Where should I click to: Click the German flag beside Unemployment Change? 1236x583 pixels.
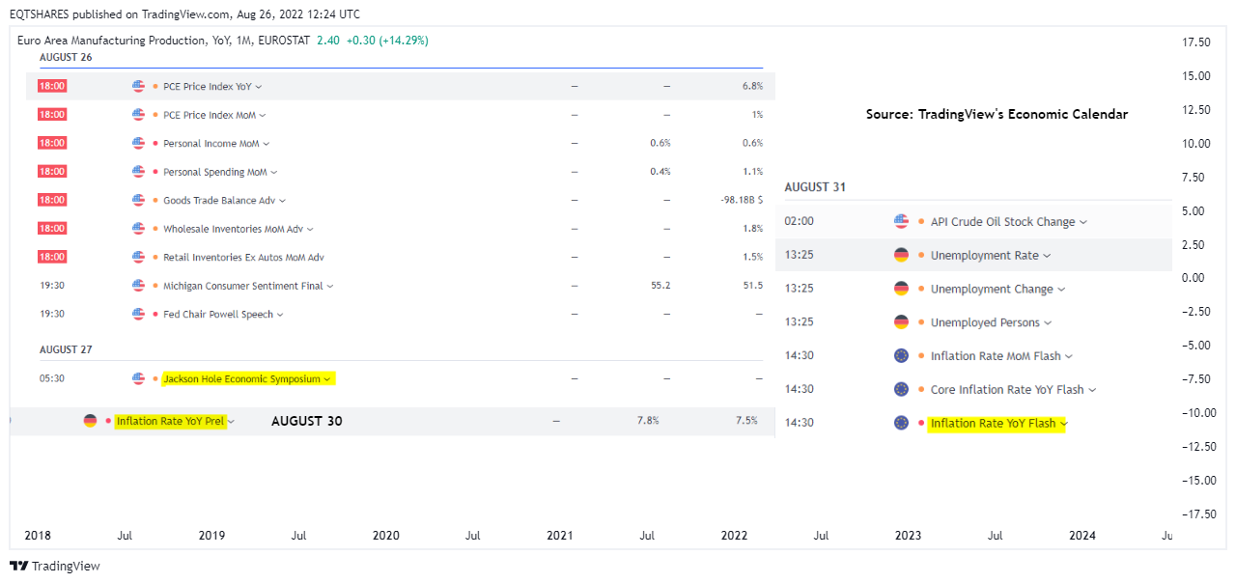902,289
